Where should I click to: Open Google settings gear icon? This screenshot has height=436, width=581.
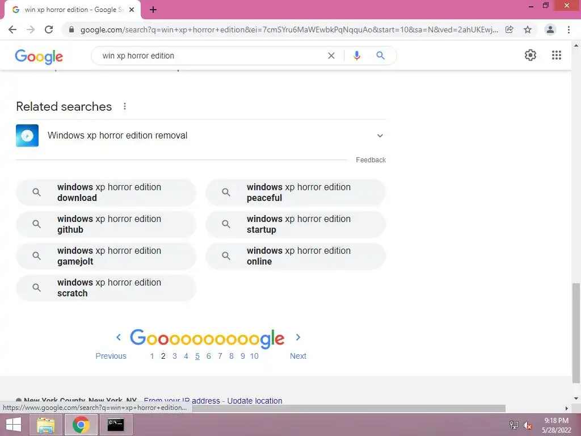click(531, 55)
